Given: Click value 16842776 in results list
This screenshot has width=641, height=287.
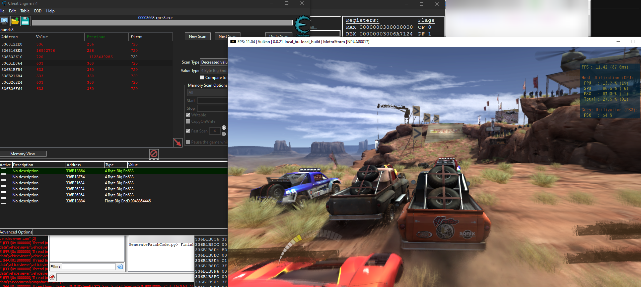Looking at the screenshot, I should (x=46, y=51).
